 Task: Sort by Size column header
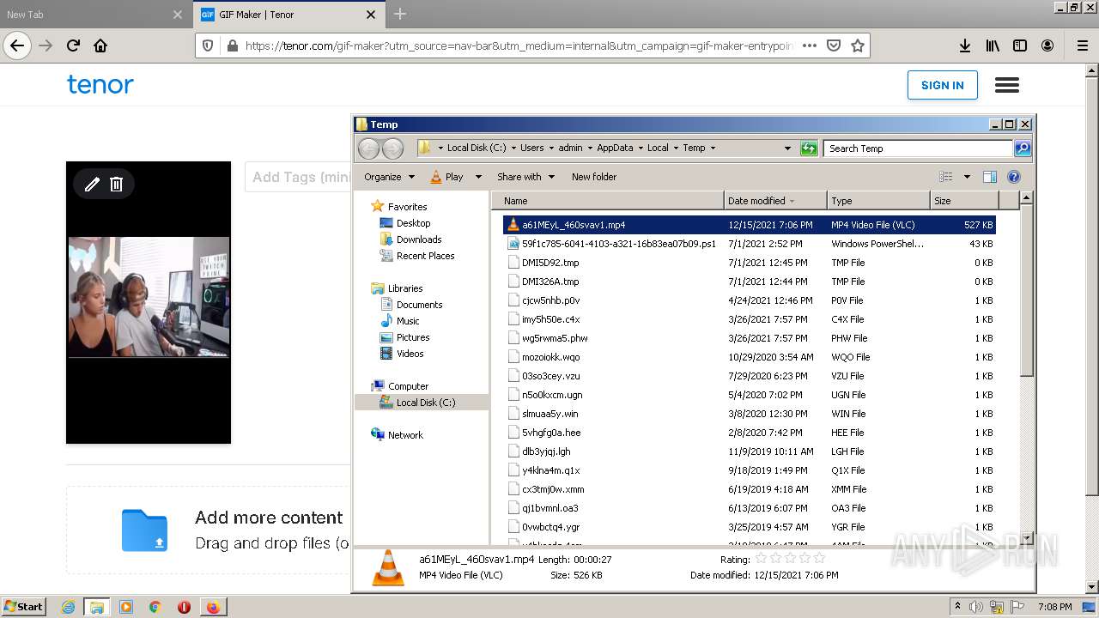[x=965, y=201]
